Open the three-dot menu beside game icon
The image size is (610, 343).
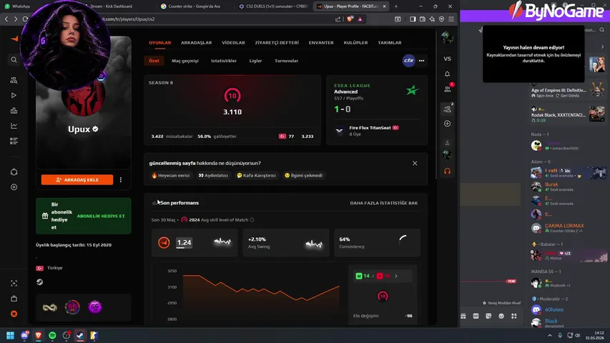tap(421, 61)
